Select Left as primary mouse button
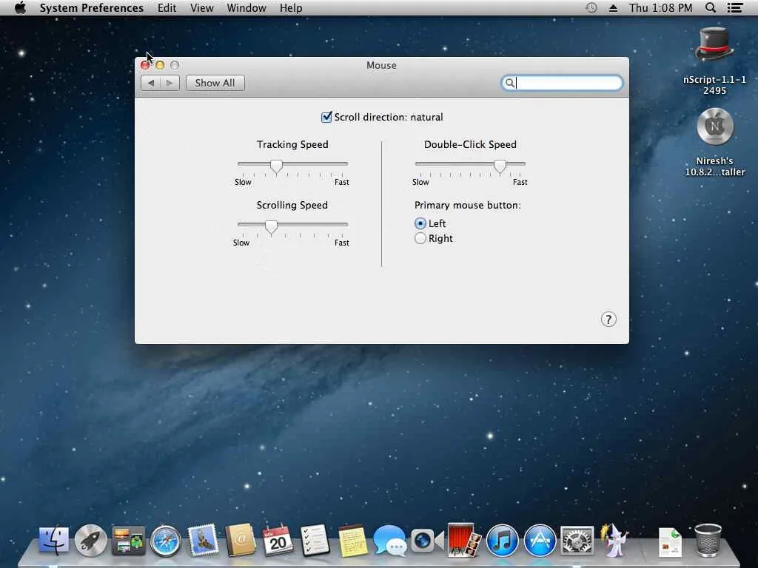 tap(420, 223)
